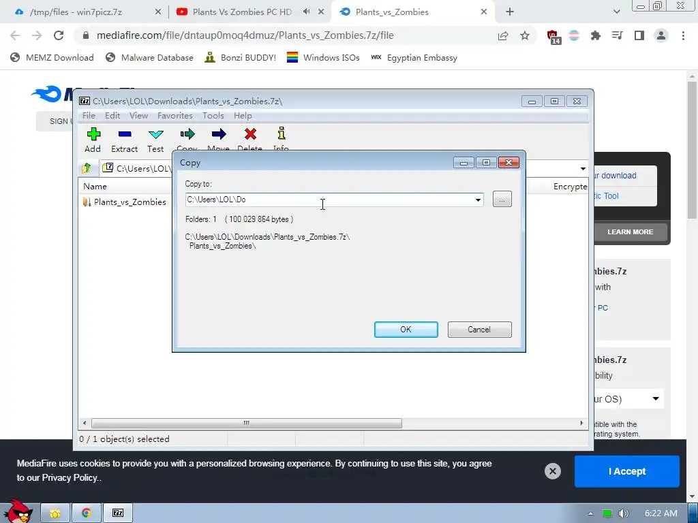The width and height of the screenshot is (698, 523).
Task: Open the uBlock extension icon showing 14
Action: click(x=553, y=37)
